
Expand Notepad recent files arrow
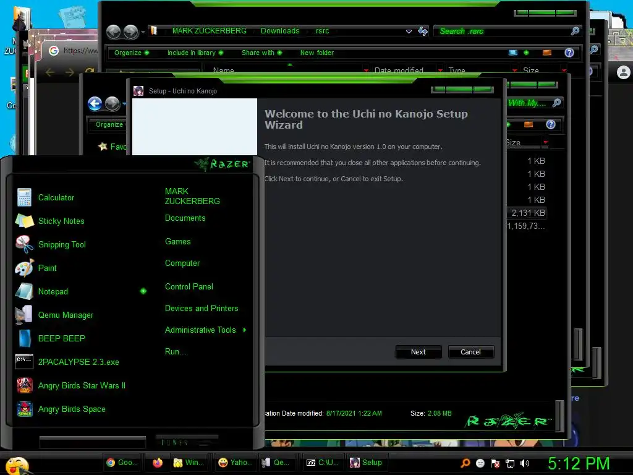[x=143, y=291]
